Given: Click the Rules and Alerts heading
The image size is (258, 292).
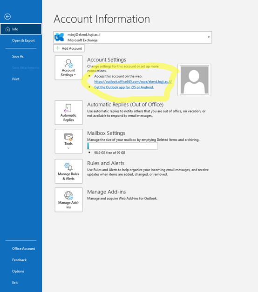Looking at the screenshot, I should [x=106, y=163].
